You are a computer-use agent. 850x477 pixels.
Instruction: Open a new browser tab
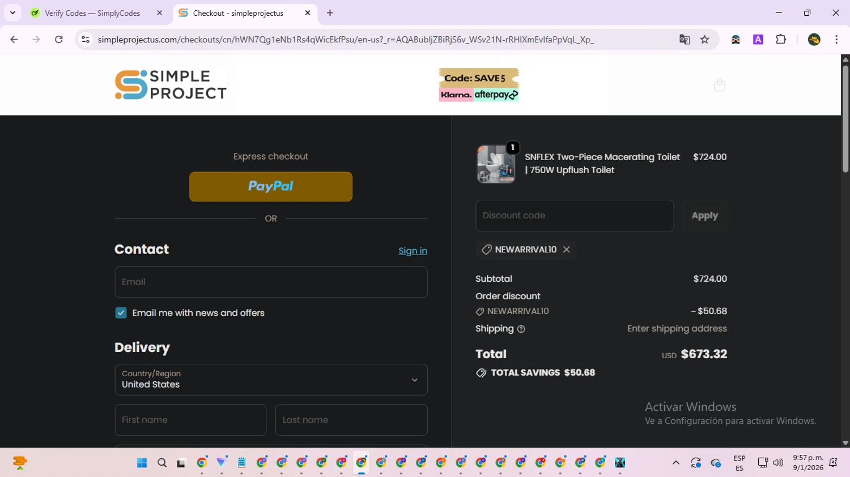[x=330, y=13]
